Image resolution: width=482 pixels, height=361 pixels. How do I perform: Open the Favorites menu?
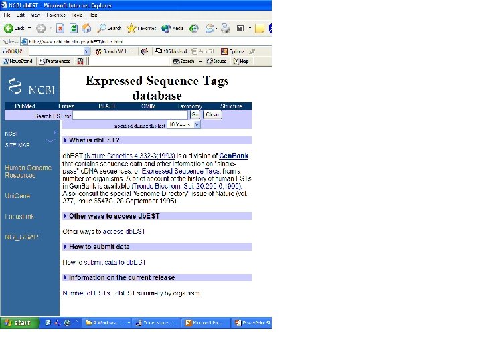coord(56,15)
